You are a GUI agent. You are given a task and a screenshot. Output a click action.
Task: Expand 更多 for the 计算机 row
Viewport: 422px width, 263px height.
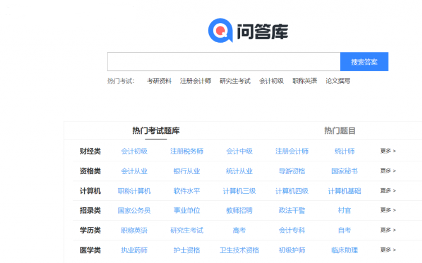click(x=388, y=191)
